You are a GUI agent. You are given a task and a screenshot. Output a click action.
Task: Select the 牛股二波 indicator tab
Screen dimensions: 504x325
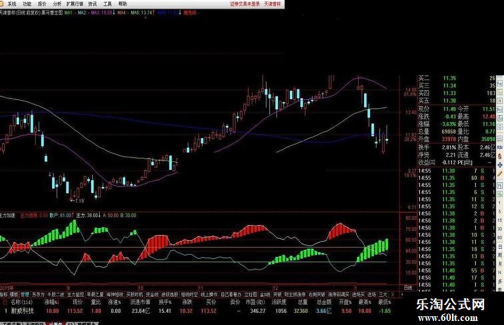(55, 295)
